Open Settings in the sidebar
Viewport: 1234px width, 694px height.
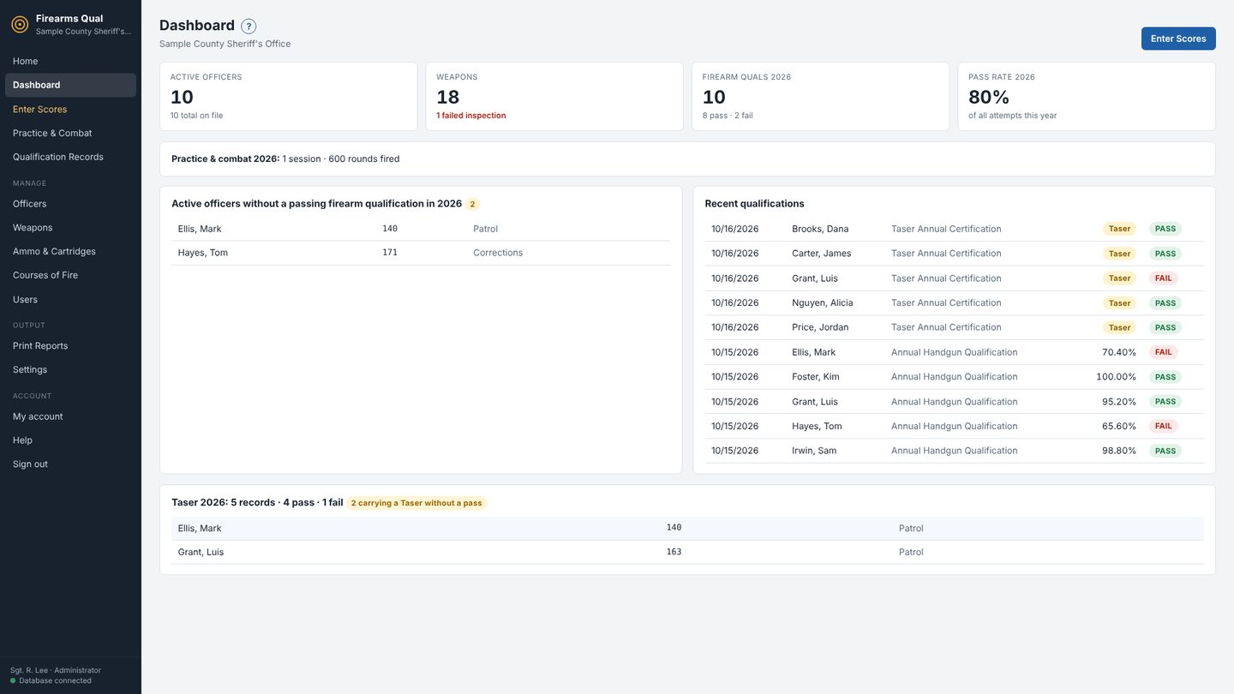coord(70,369)
